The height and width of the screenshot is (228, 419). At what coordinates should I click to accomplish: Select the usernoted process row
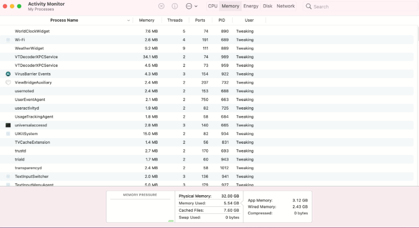(207, 91)
